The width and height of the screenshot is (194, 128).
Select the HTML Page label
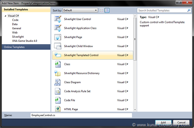coord(71,109)
